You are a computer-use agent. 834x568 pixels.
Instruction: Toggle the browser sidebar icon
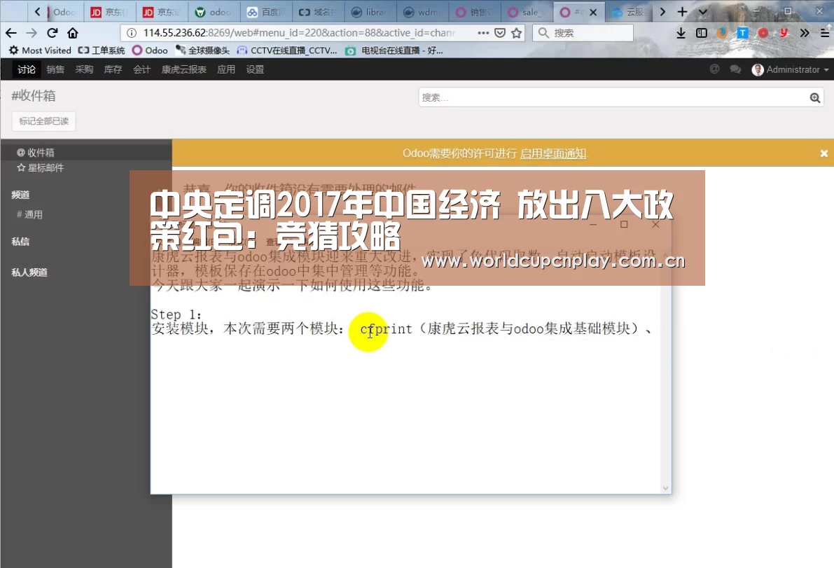tap(702, 33)
